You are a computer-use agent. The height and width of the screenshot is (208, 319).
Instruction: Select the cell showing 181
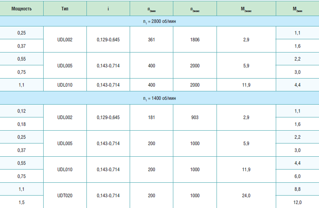(151, 117)
